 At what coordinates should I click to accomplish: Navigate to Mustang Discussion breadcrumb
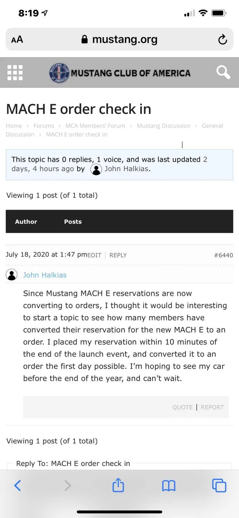coord(163,126)
